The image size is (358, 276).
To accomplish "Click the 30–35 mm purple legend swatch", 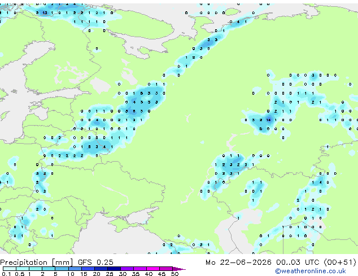I will (x=127, y=269).
